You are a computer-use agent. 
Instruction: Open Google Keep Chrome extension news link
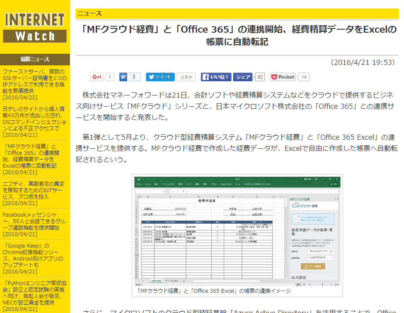(x=33, y=255)
